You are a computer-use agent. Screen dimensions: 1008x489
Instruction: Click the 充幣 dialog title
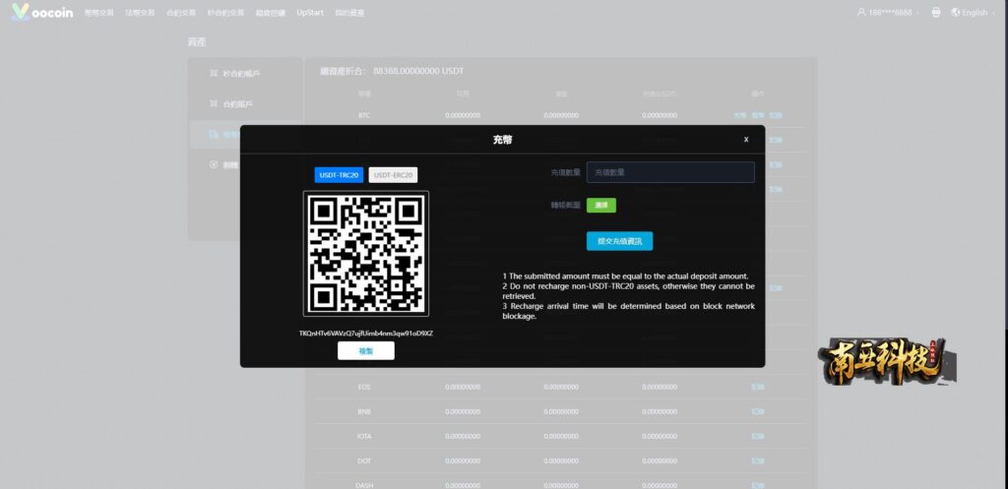point(503,140)
